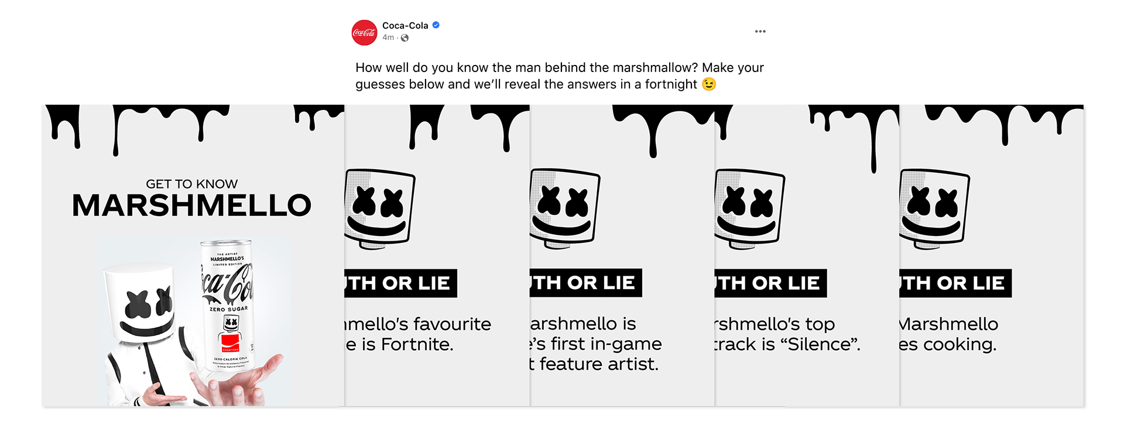
Task: Click Marshmello face logo on feature artist card
Action: tap(564, 208)
